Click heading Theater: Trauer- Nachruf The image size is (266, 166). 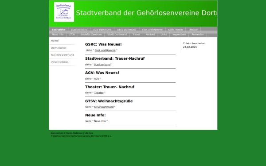click(x=110, y=87)
